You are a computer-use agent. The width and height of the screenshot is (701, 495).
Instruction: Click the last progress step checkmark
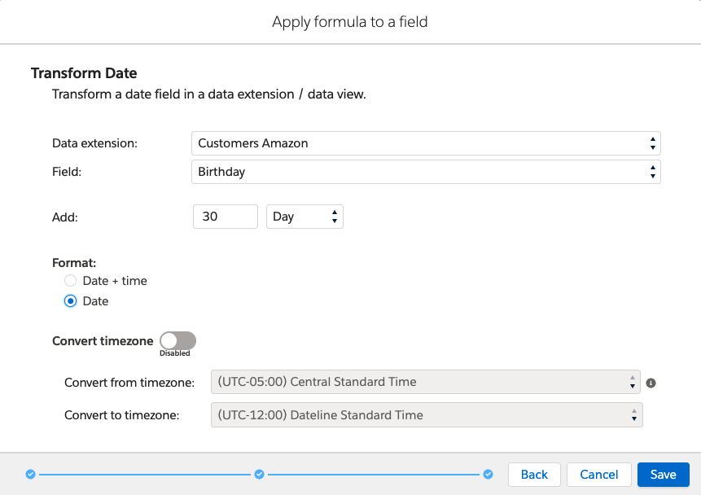tap(489, 474)
